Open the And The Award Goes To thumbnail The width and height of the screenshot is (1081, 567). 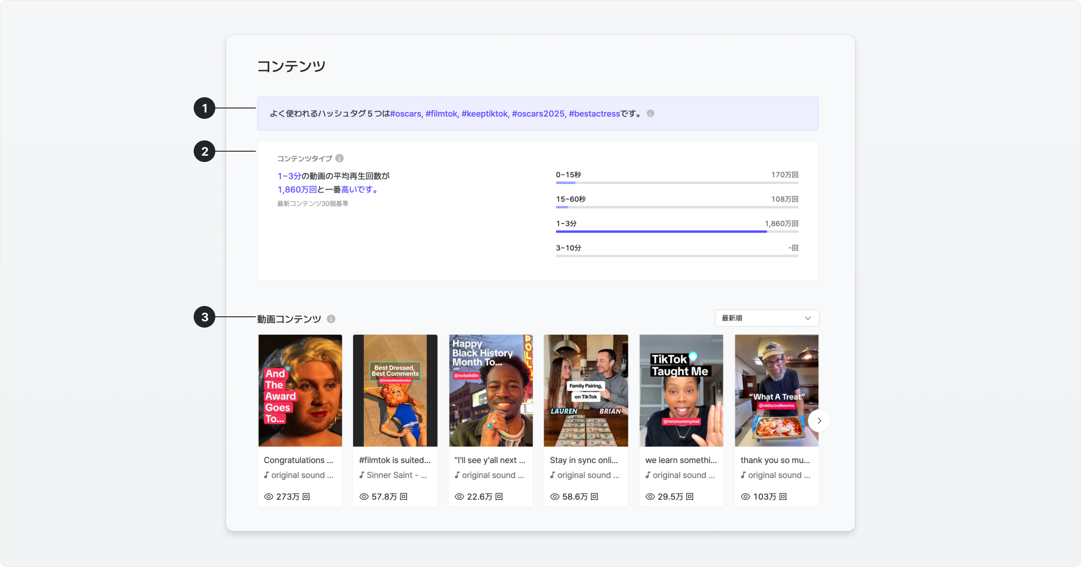click(x=300, y=390)
